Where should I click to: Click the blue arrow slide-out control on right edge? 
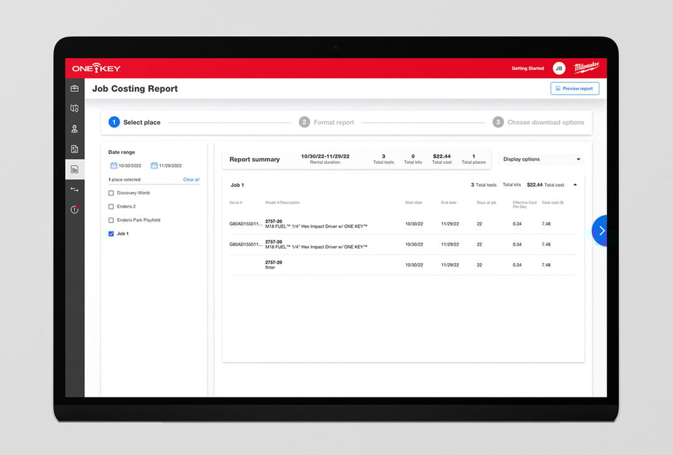(x=601, y=230)
